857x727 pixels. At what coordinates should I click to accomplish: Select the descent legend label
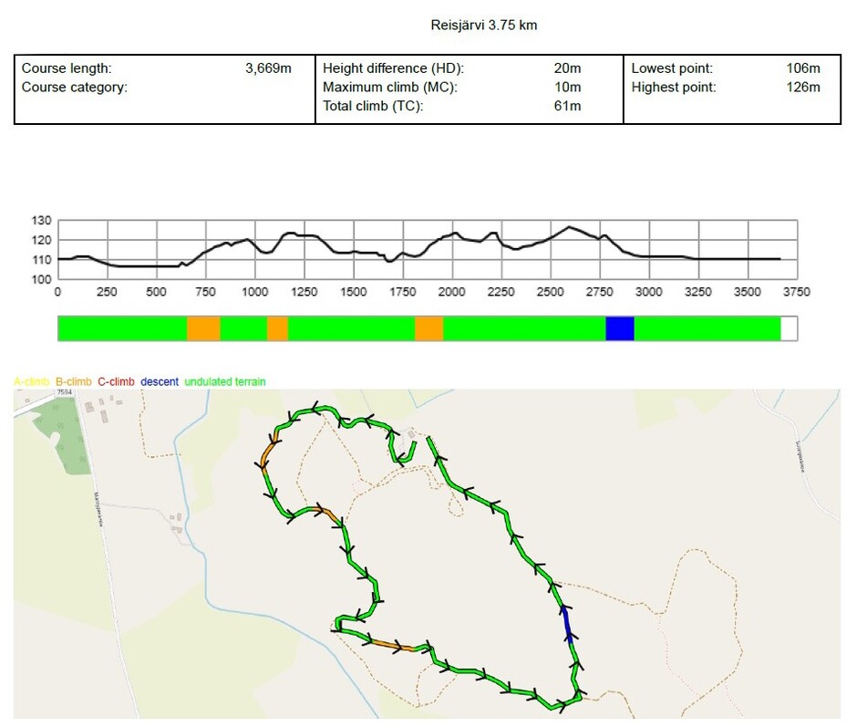(160, 381)
